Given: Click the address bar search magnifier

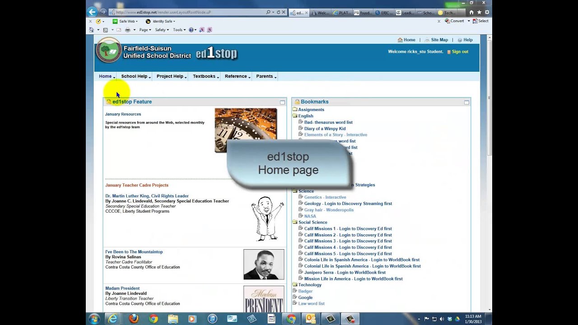Looking at the screenshot, I should point(268,12).
